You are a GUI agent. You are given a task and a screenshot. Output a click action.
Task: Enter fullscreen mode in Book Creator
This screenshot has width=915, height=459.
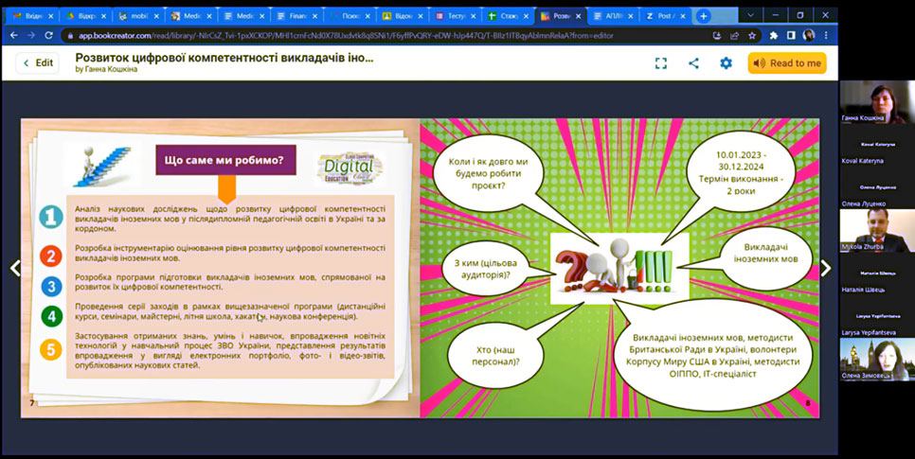point(660,63)
